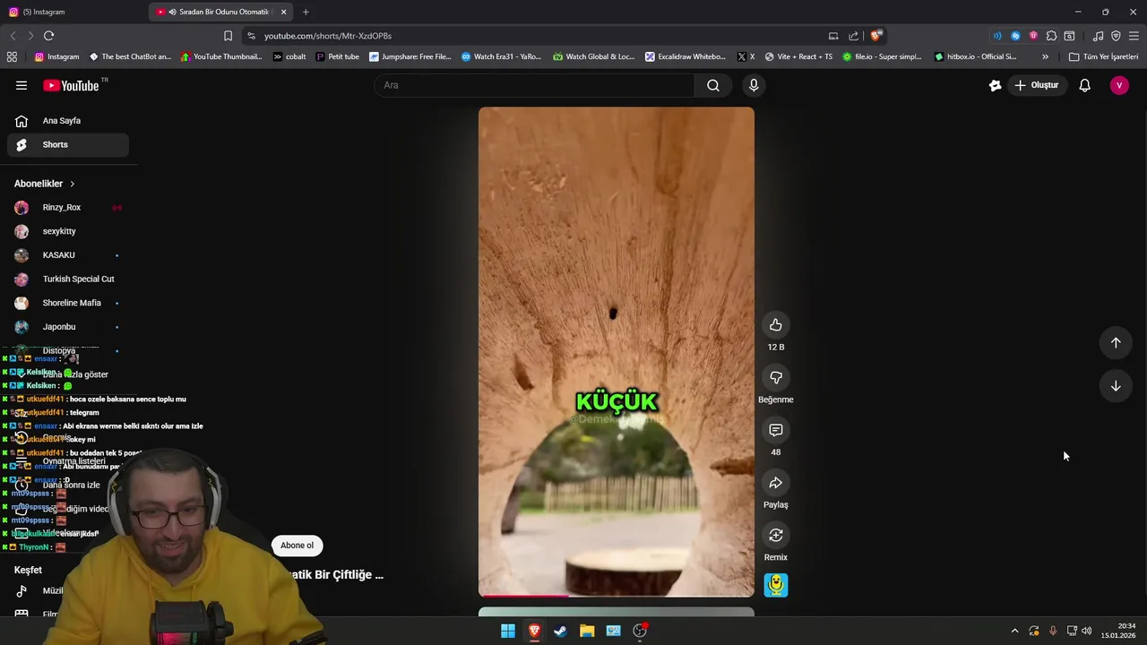Expand the Abonelikler section chevron

tap(72, 184)
